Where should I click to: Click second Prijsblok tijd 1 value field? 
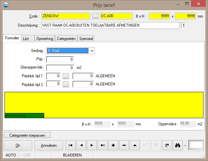coord(83,76)
